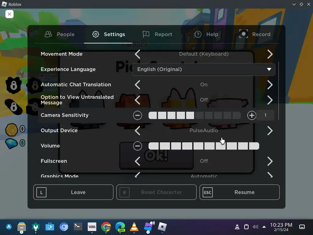Viewport: 313px width, 235px height.
Task: Decrease Camera Sensitivity with minus icon
Action: pos(138,115)
